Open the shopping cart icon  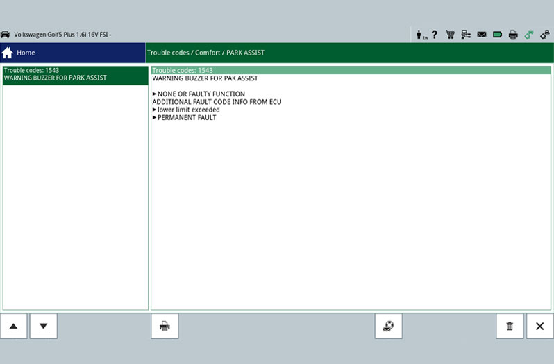tap(450, 35)
